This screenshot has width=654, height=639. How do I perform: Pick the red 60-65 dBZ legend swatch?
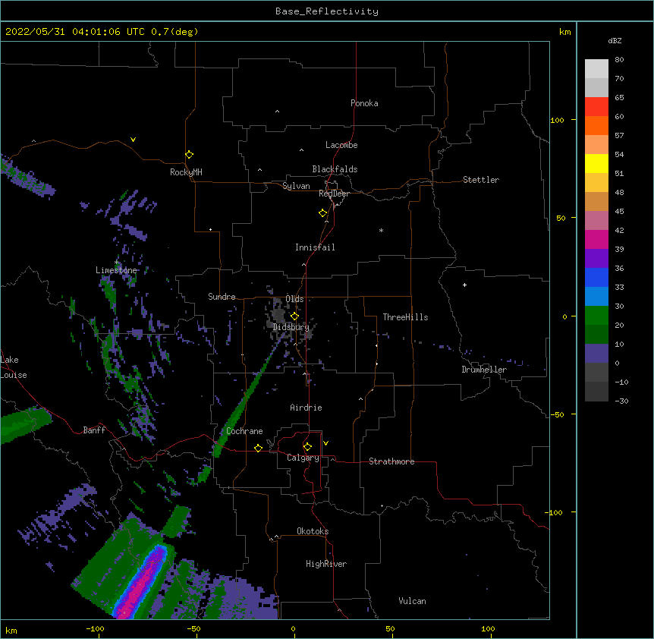click(x=596, y=106)
